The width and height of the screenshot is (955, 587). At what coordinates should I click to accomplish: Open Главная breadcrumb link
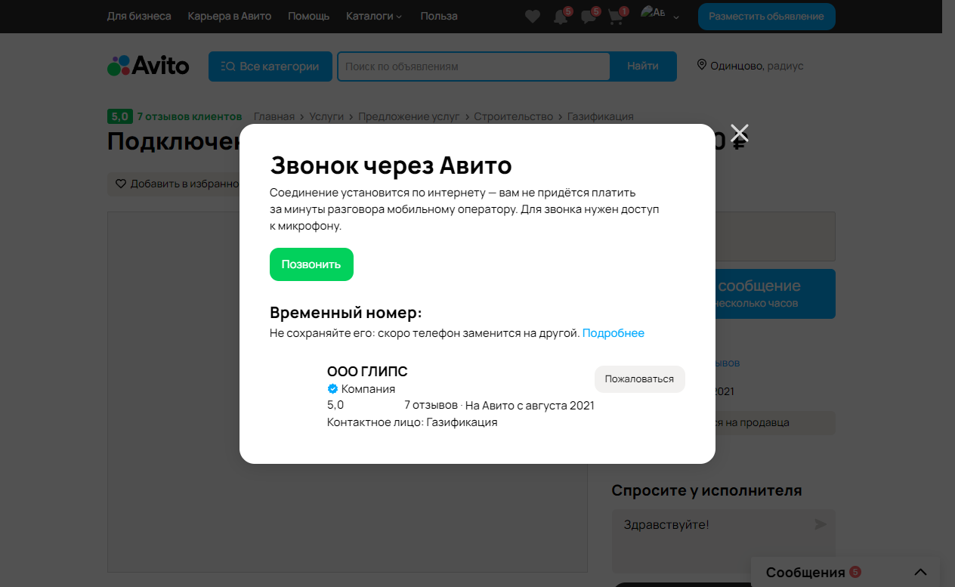[x=274, y=116]
